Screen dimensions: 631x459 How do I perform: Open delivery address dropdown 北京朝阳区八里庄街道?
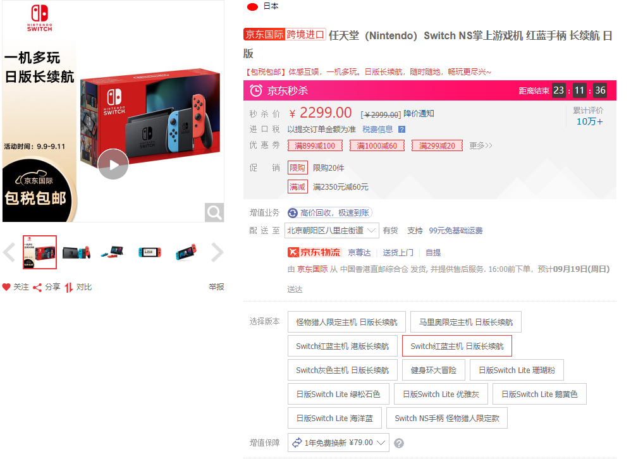click(331, 231)
